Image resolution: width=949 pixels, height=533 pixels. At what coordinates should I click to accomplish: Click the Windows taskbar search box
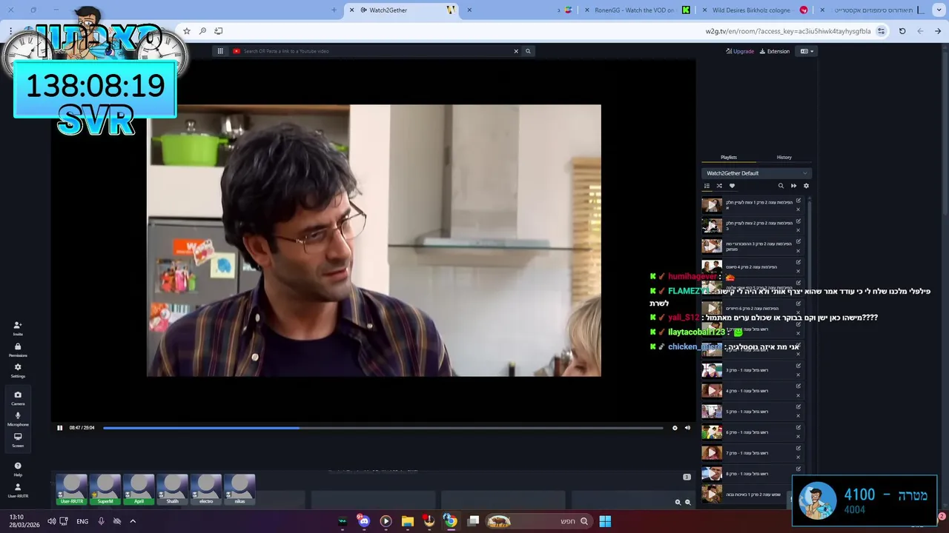pos(539,521)
